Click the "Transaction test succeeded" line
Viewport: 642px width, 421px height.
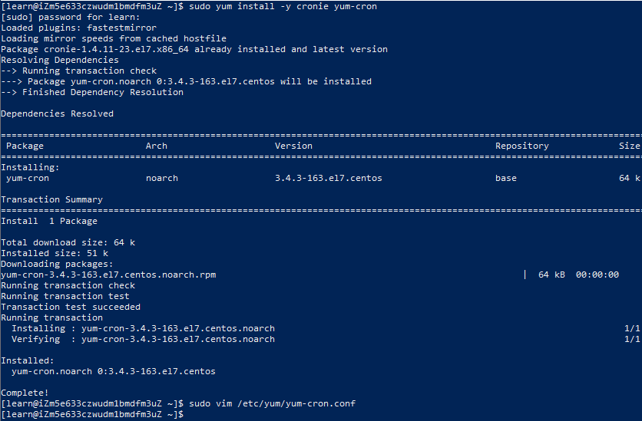click(x=71, y=307)
